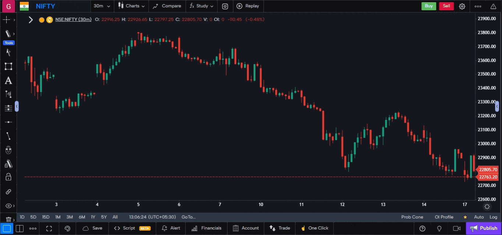Open the Alert creation panel
The height and width of the screenshot is (235, 502).
(170, 228)
